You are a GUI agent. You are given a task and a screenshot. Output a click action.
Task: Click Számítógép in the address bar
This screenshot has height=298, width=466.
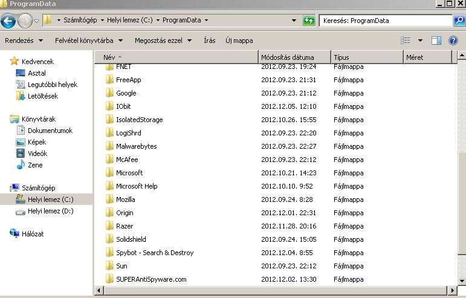(80, 20)
